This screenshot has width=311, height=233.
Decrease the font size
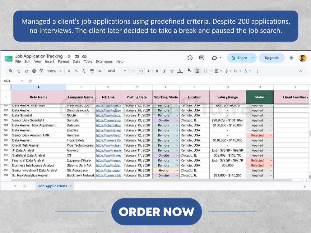[x=133, y=71]
